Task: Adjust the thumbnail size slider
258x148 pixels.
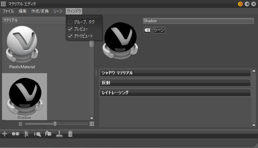Action: 55,124
